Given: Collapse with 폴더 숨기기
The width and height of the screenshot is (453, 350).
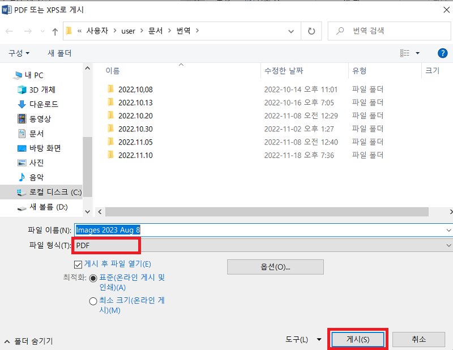Looking at the screenshot, I should (29, 342).
